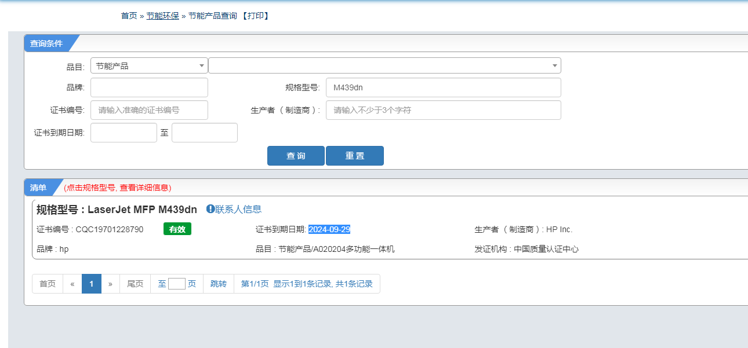This screenshot has height=348, width=748.
Task: Select the certificate expiry end date field
Action: 205,133
